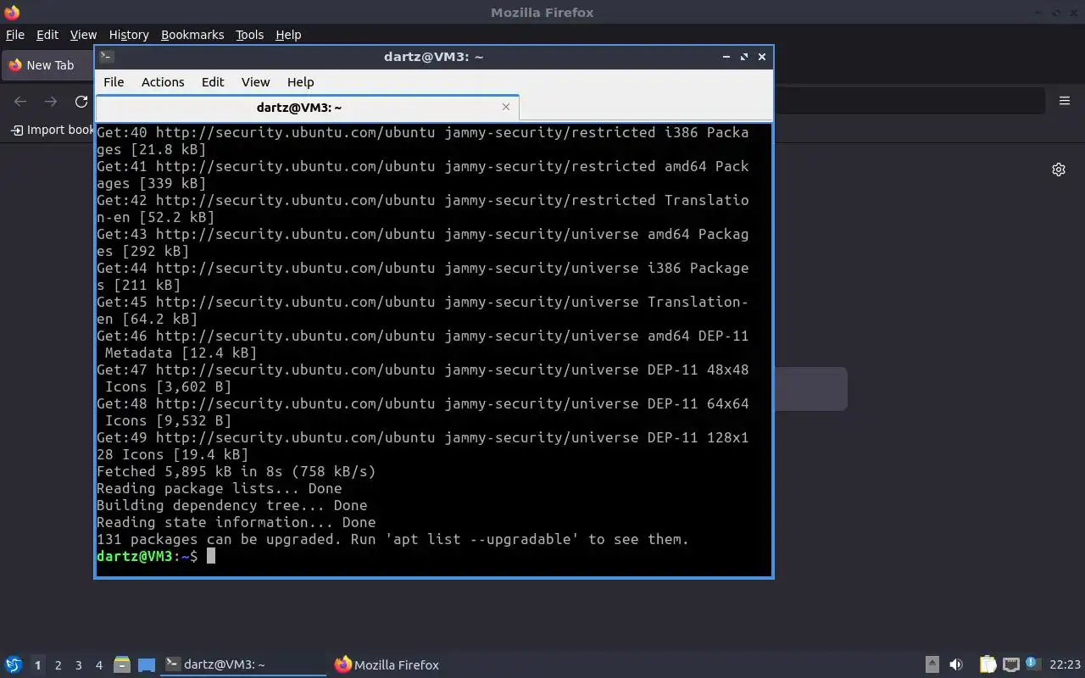The height and width of the screenshot is (678, 1085).
Task: Open volume control in system tray
Action: pyautogui.click(x=956, y=664)
